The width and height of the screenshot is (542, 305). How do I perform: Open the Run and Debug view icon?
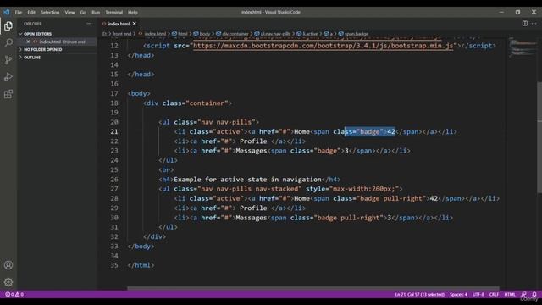(8, 77)
